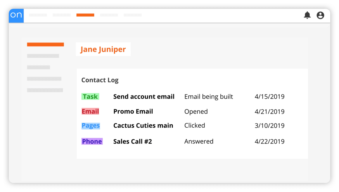Toggle the Answered status on Sales Call #2

199,141
